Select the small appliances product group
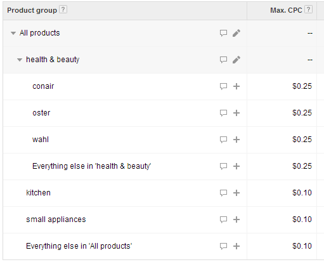Image resolution: width=324 pixels, height=262 pixels. (x=56, y=219)
